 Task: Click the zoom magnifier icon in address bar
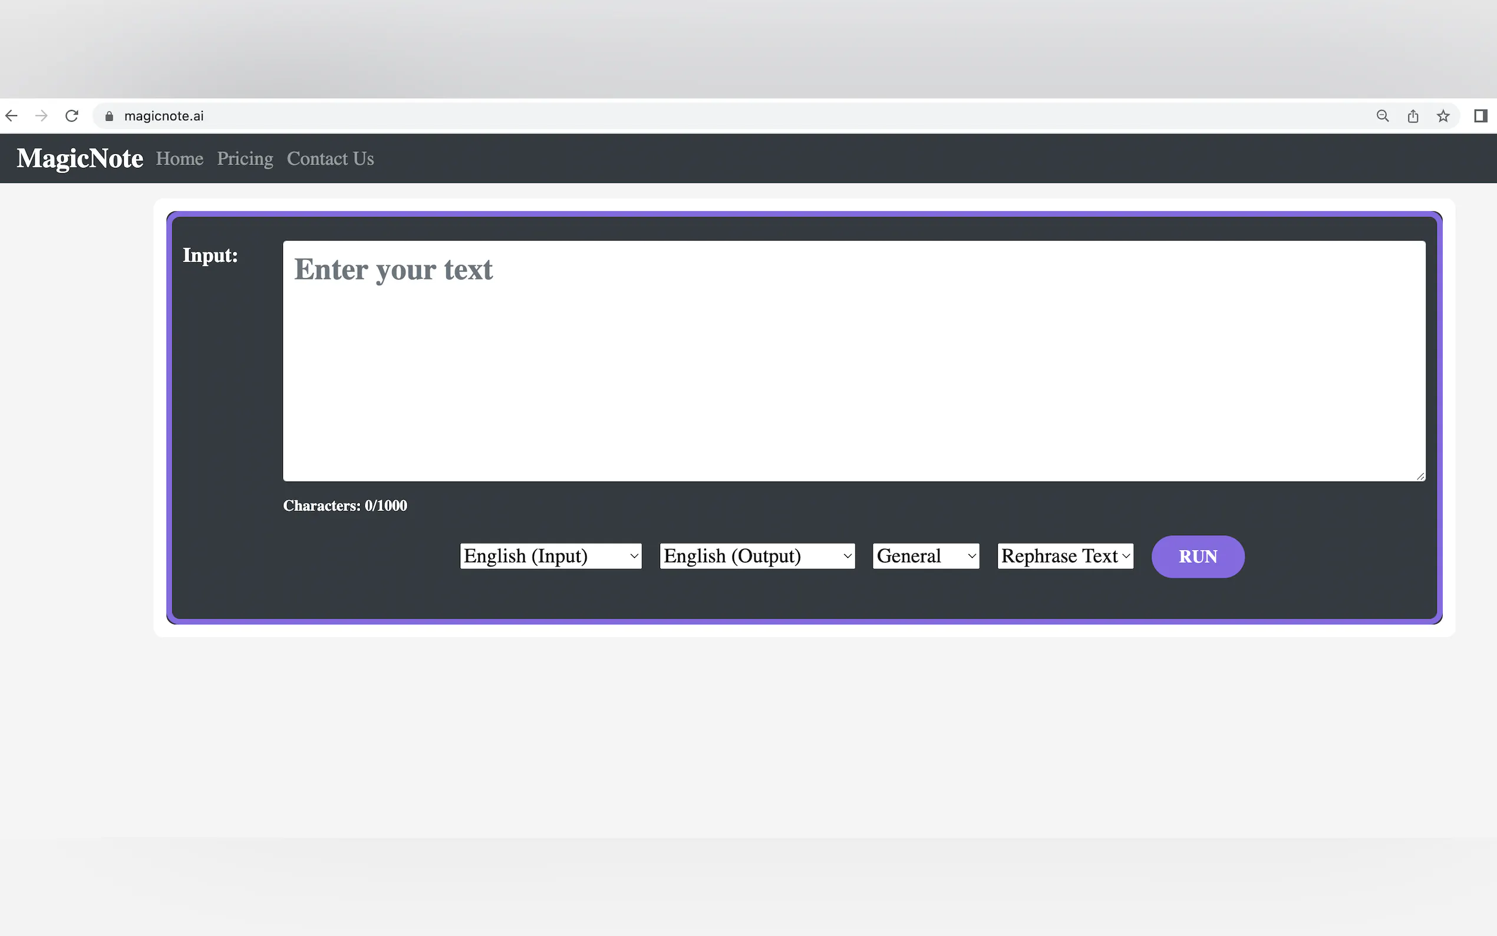click(1383, 116)
